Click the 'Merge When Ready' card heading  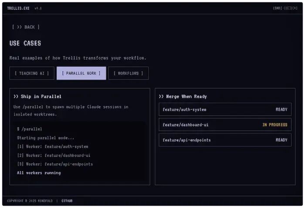tap(183, 96)
